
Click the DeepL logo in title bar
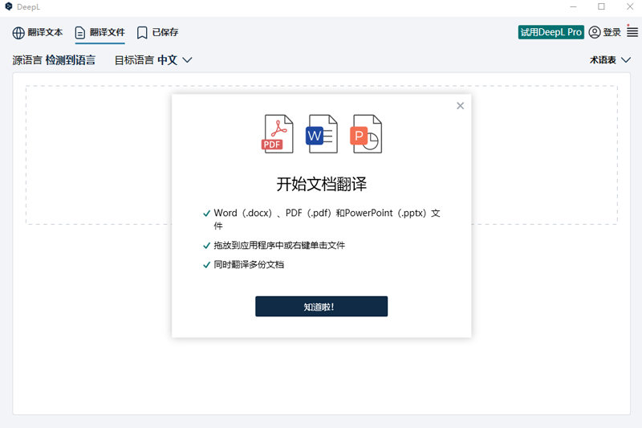[9, 6]
